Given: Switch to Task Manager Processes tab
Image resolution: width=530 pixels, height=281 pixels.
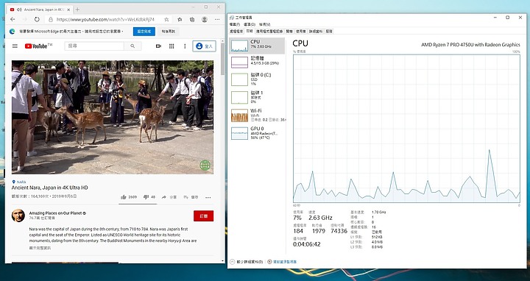Looking at the screenshot, I should pos(236,31).
